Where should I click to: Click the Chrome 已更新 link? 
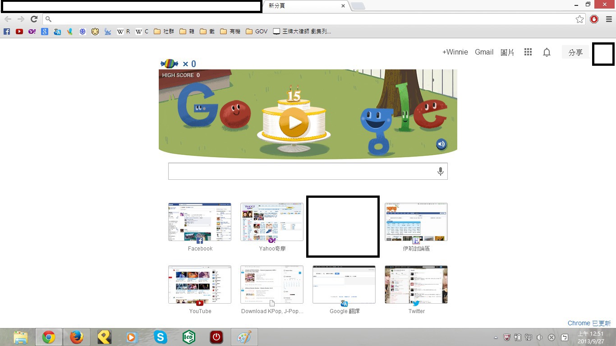click(589, 323)
